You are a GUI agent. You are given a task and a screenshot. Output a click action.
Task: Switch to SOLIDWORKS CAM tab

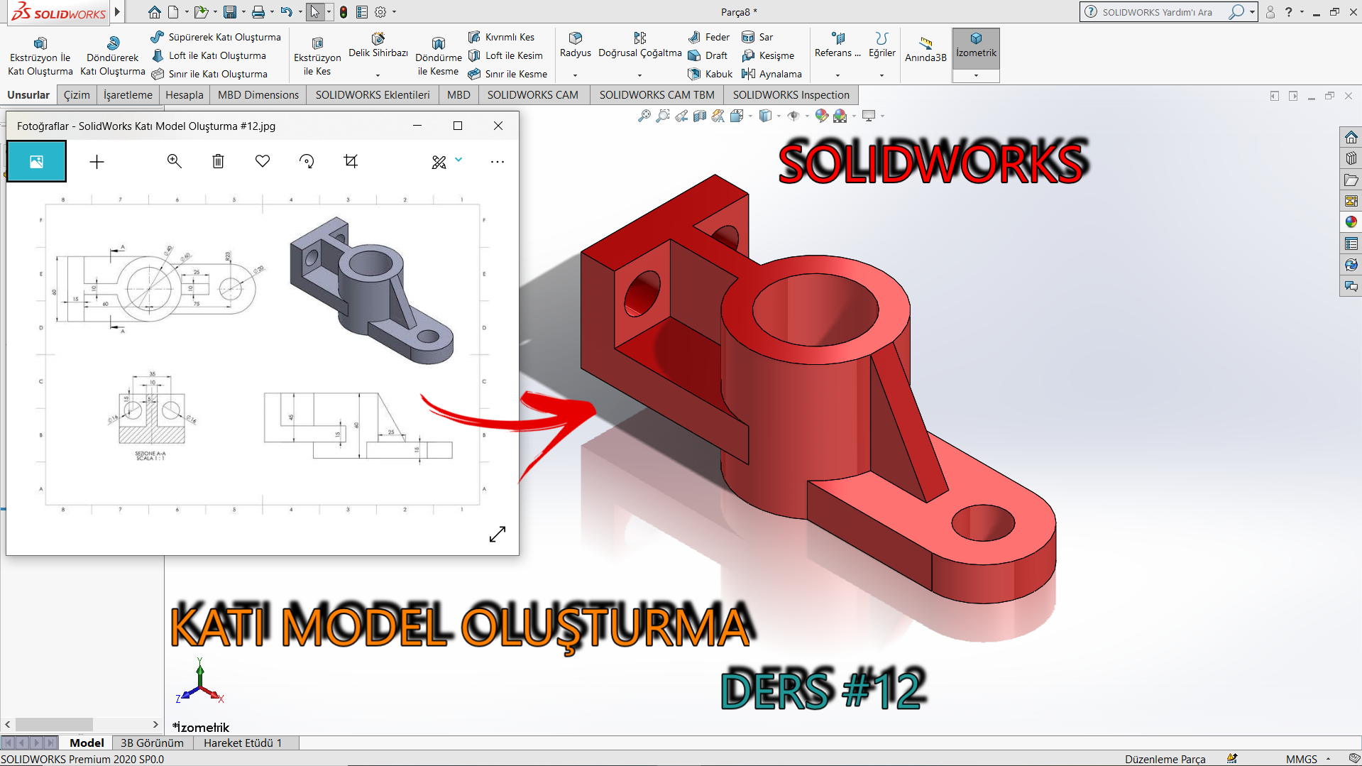click(x=532, y=94)
